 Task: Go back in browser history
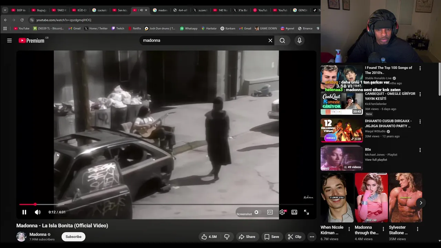6,20
